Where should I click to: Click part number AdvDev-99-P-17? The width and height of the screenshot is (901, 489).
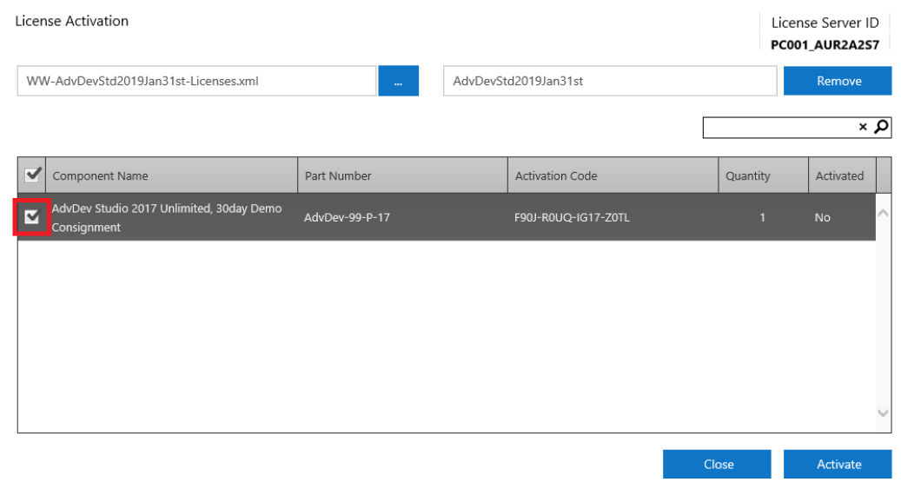[x=347, y=217]
